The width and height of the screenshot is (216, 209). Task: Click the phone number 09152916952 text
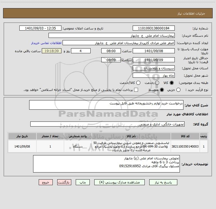(130, 166)
